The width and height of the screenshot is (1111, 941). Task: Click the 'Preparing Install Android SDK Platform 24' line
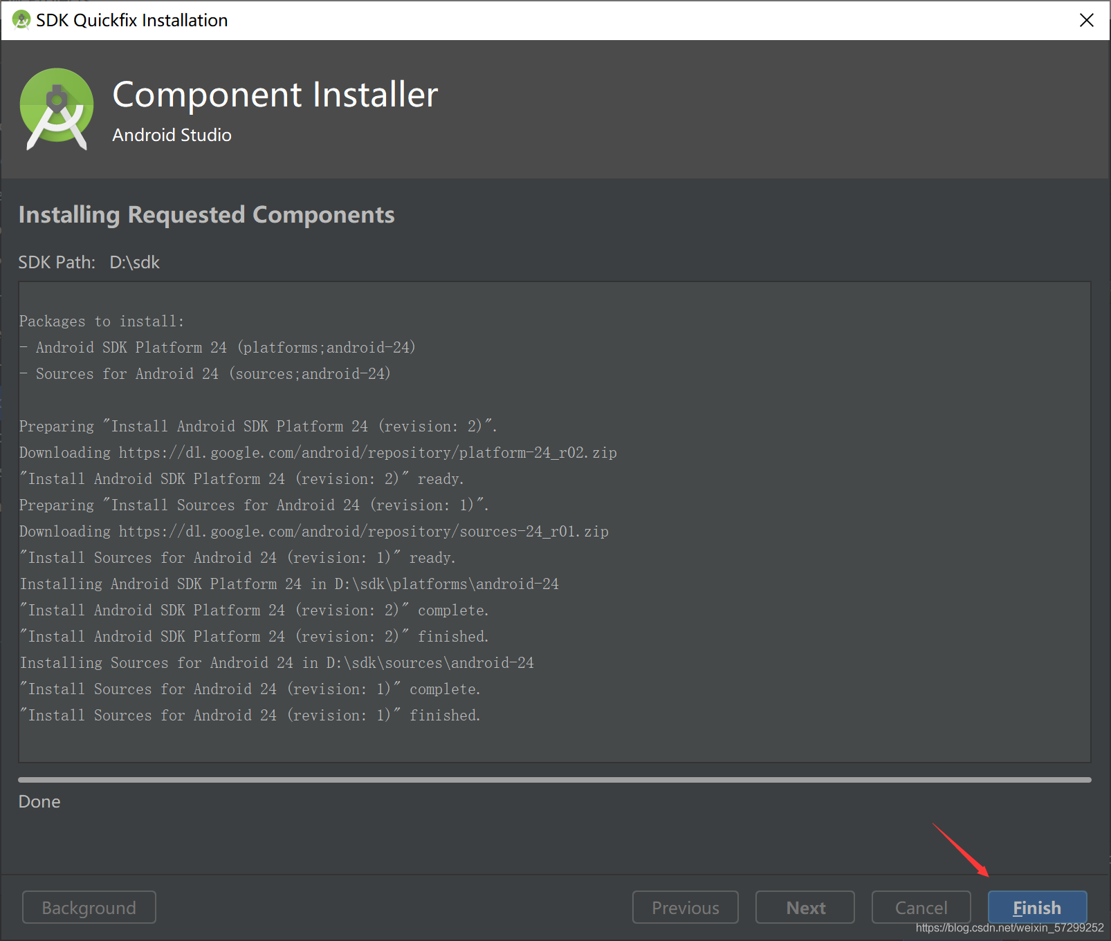pyautogui.click(x=258, y=427)
